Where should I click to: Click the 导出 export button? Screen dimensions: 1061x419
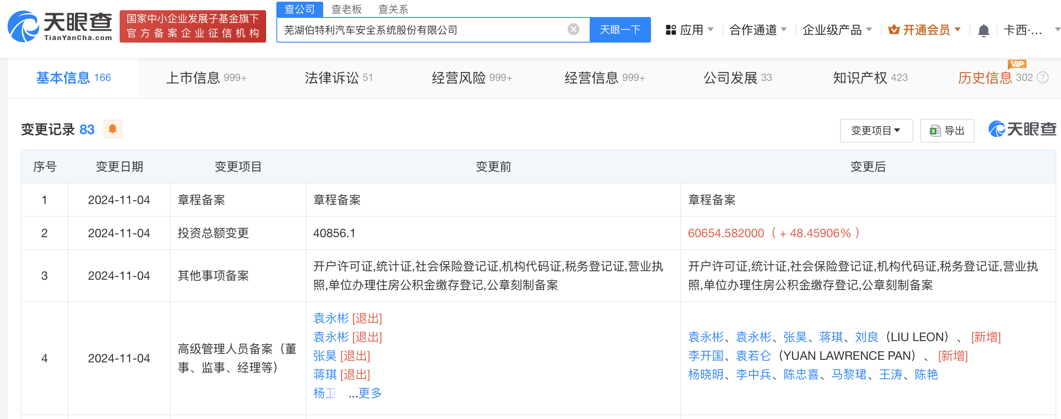coord(947,131)
